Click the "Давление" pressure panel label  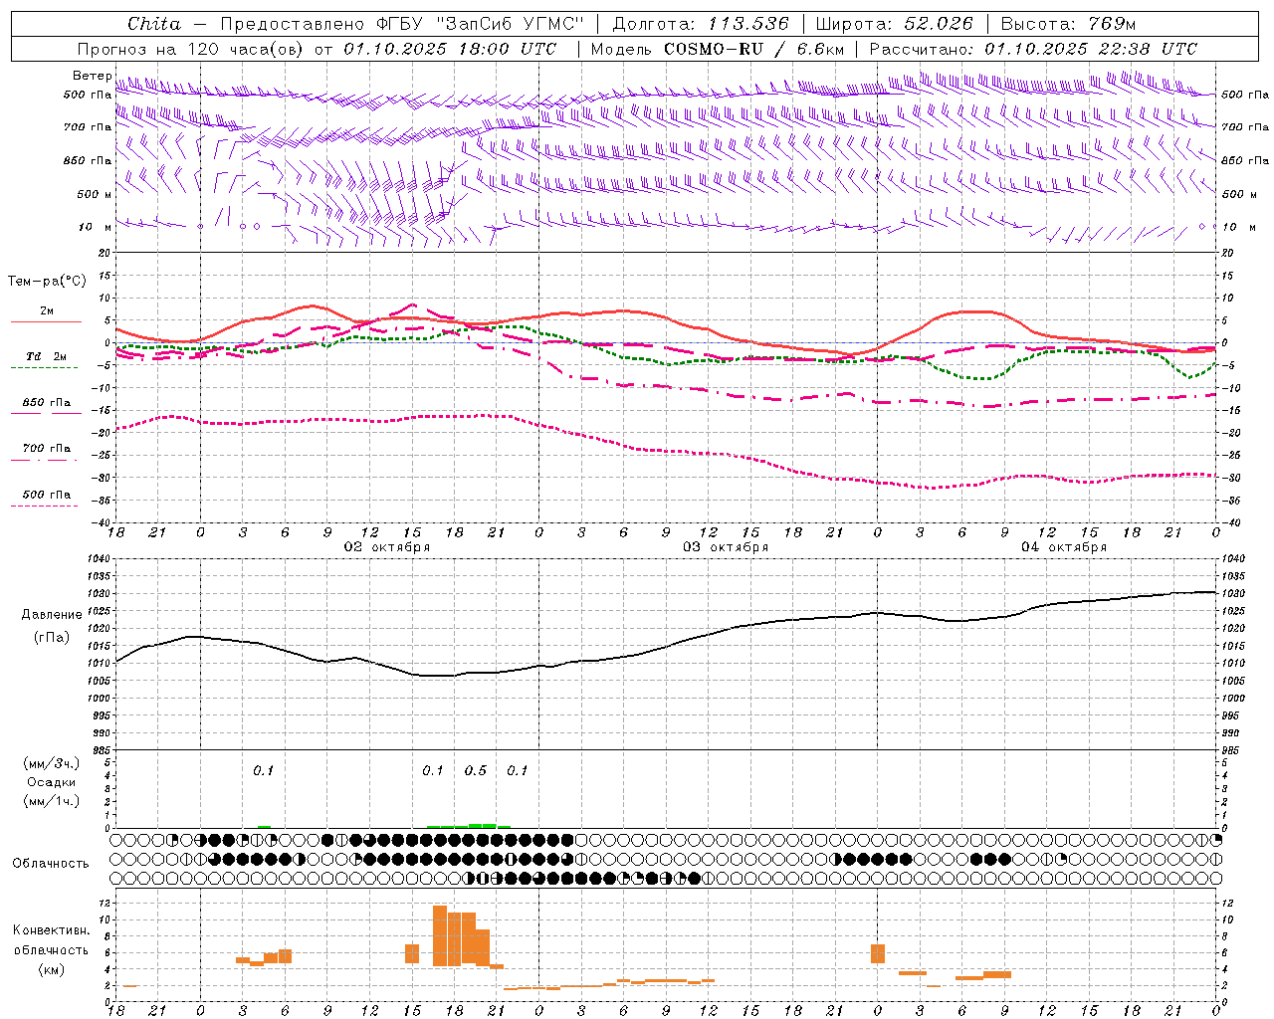[52, 615]
